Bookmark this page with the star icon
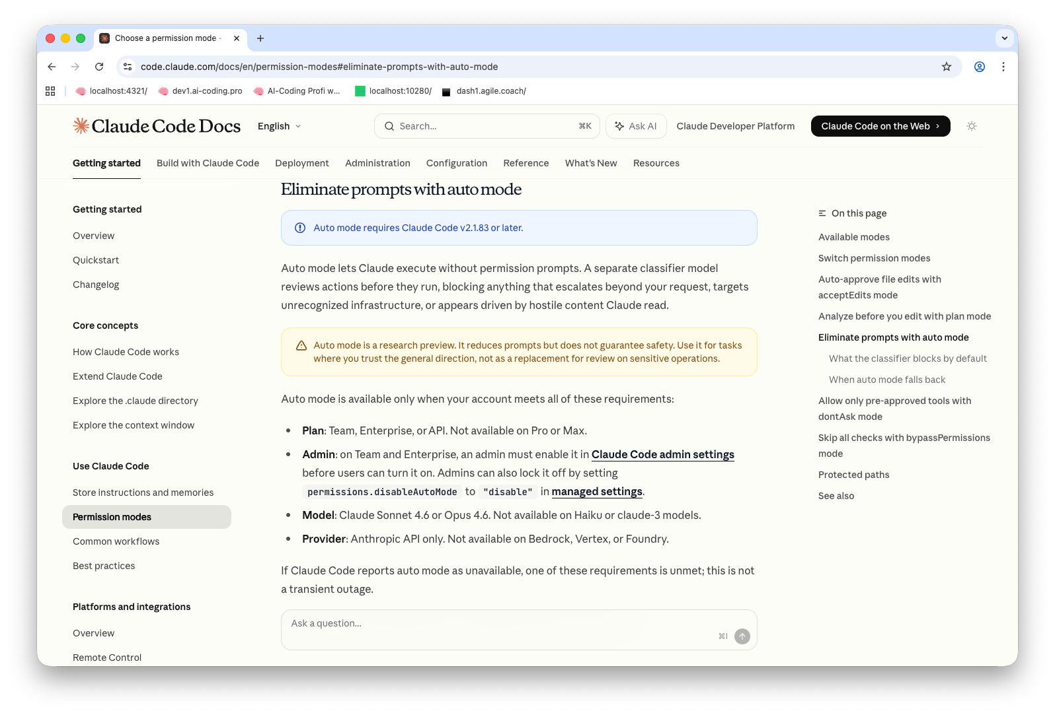Screen dimensions: 1055x715 click(x=947, y=67)
